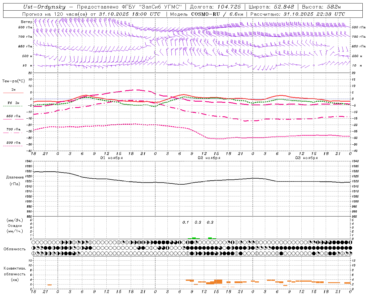The height and width of the screenshot is (294, 367).
Task: Click the Облачность cloud cover label
Action: click(15, 249)
